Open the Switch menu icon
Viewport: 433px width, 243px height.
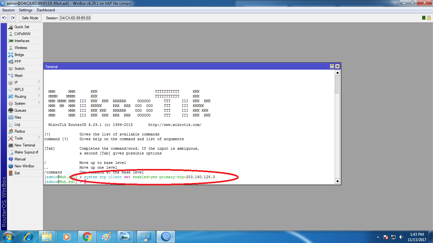(11, 69)
